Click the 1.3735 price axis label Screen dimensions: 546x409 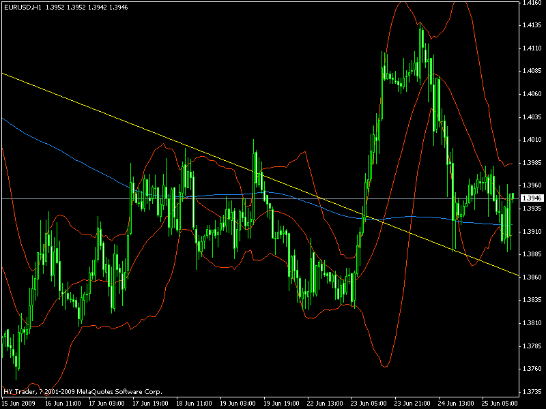click(x=532, y=391)
